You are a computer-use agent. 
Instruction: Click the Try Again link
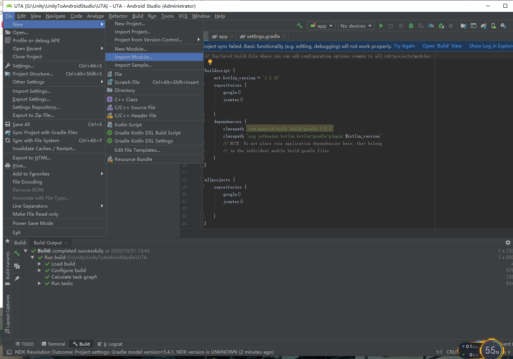pyautogui.click(x=404, y=46)
